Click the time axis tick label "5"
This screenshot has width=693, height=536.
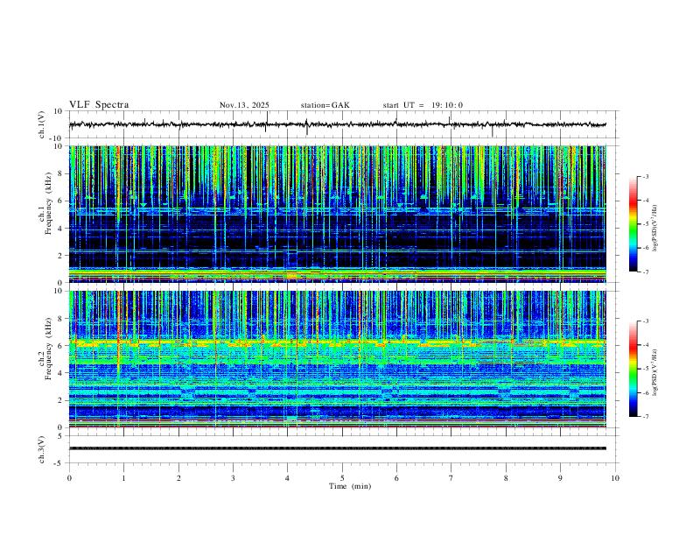[342, 478]
